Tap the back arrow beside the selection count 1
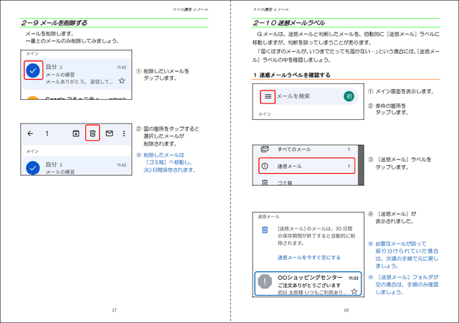Viewport: 459px width, 323px height. click(x=30, y=134)
